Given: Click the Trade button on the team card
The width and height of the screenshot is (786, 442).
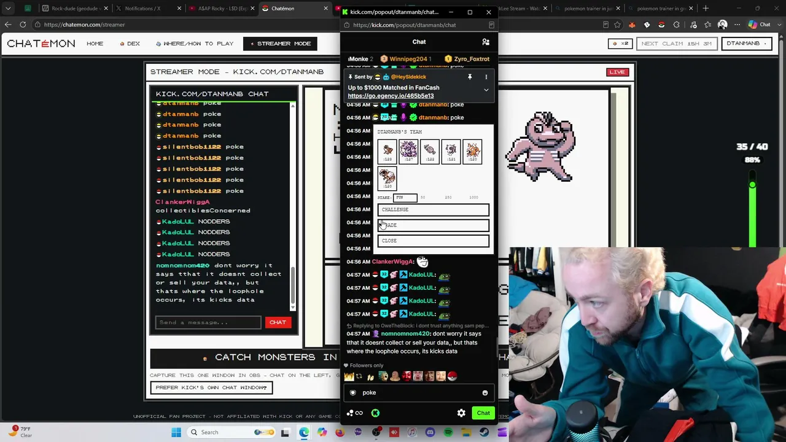Looking at the screenshot, I should pyautogui.click(x=434, y=225).
